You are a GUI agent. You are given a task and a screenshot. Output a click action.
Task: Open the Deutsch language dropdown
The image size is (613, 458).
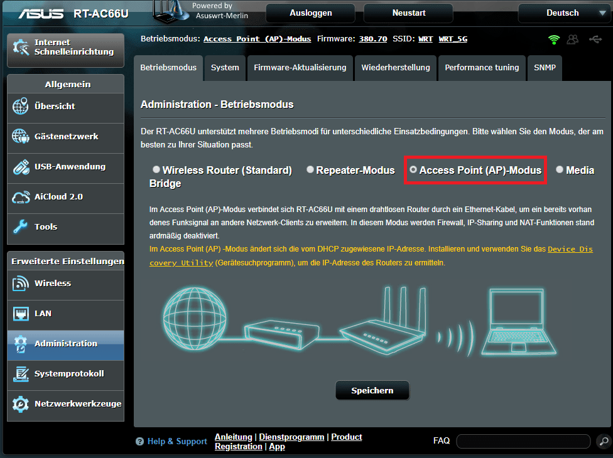click(x=564, y=13)
